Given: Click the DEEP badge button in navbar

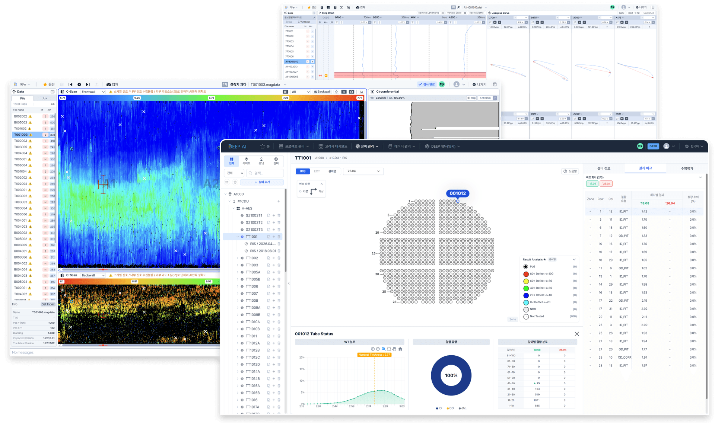Looking at the screenshot, I should point(653,146).
